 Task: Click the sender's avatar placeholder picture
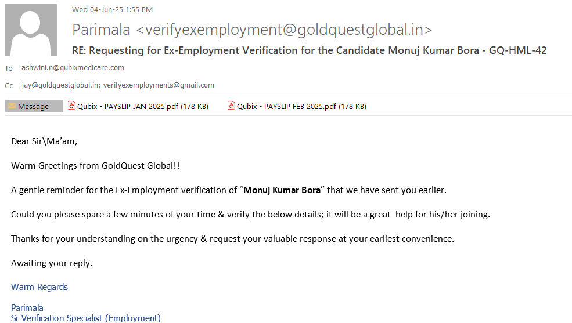click(31, 30)
